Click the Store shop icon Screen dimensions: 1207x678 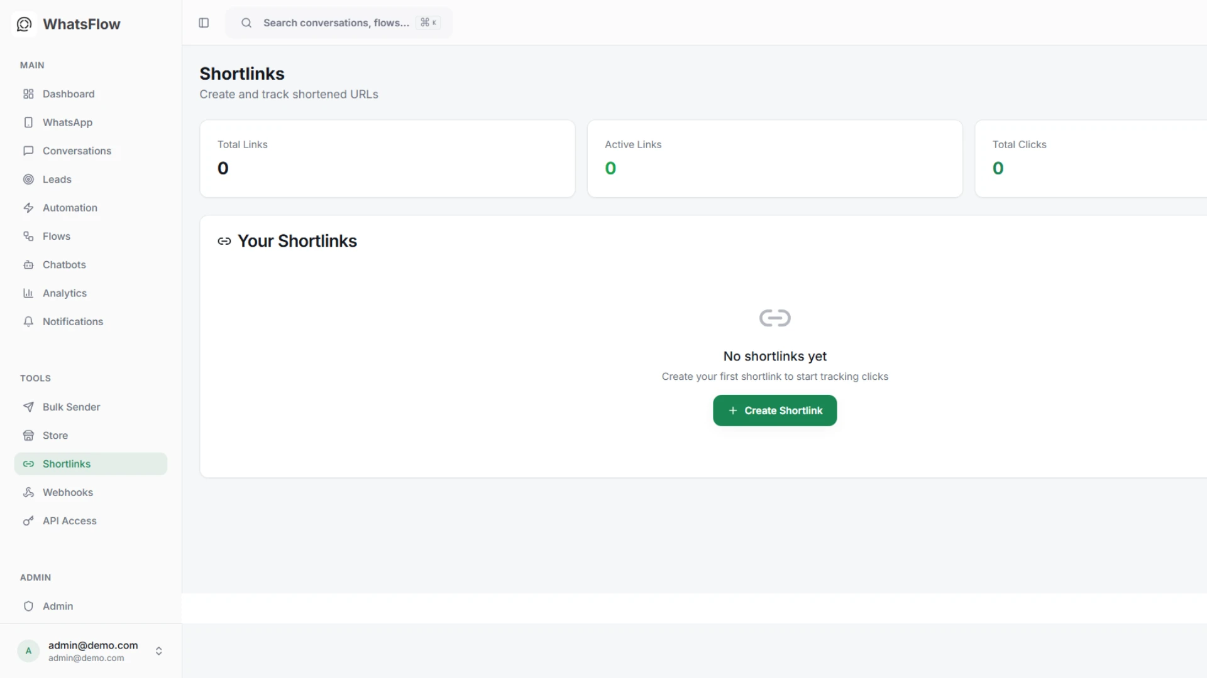28,436
